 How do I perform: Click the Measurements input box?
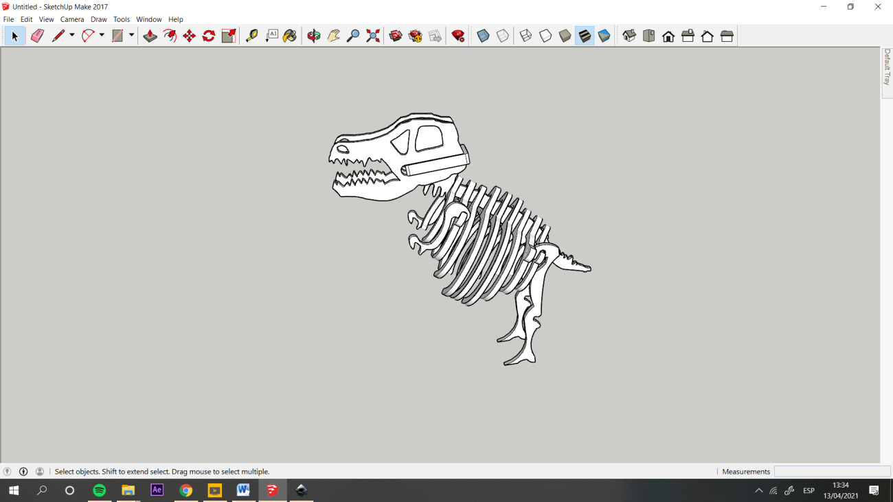click(832, 471)
